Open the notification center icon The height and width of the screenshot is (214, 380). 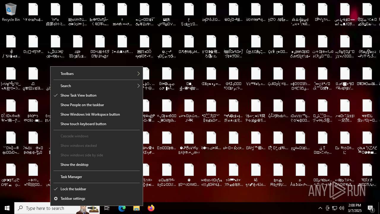371,208
